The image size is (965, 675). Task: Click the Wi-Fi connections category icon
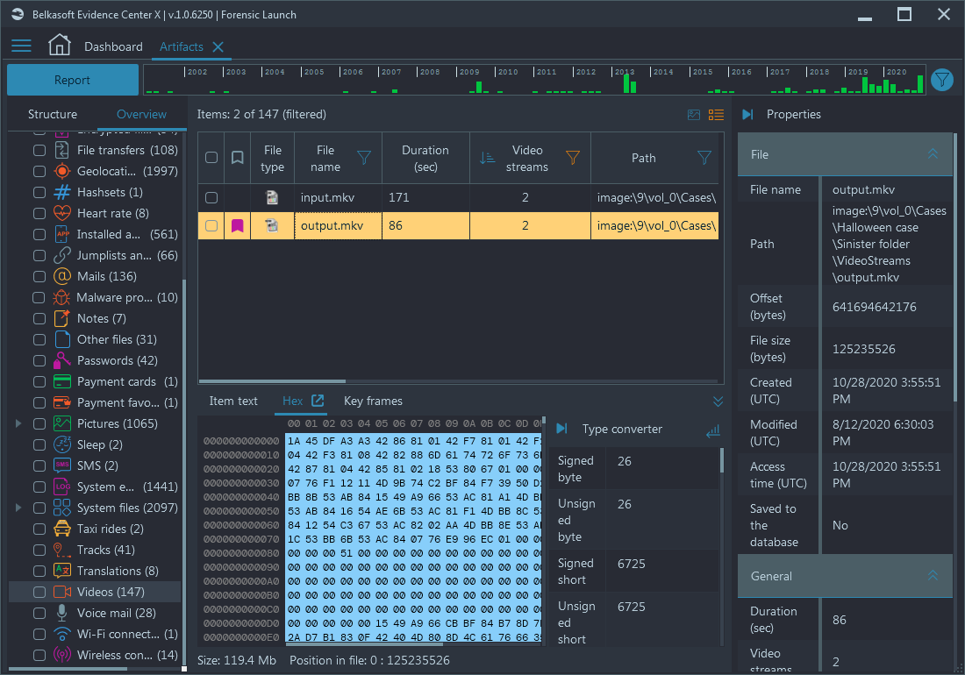62,634
